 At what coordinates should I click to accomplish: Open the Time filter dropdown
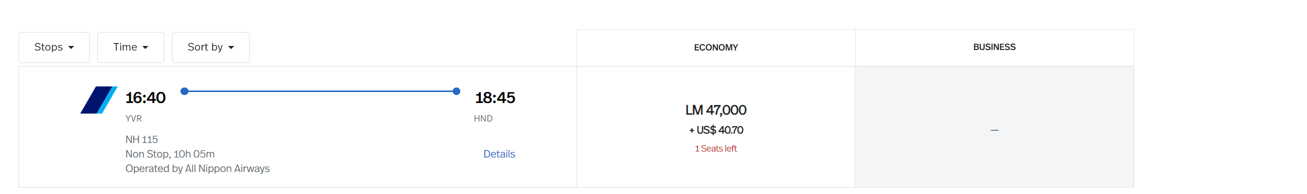click(x=130, y=47)
